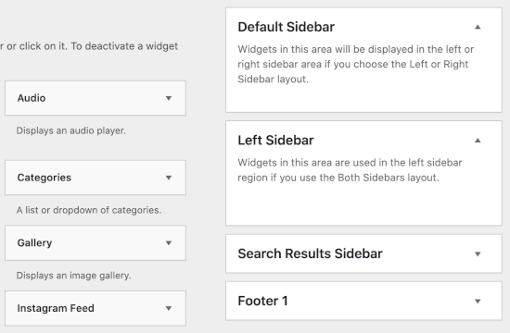Expand Footer 1 via its arrow
Screen dimensions: 510x333
[x=478, y=302]
